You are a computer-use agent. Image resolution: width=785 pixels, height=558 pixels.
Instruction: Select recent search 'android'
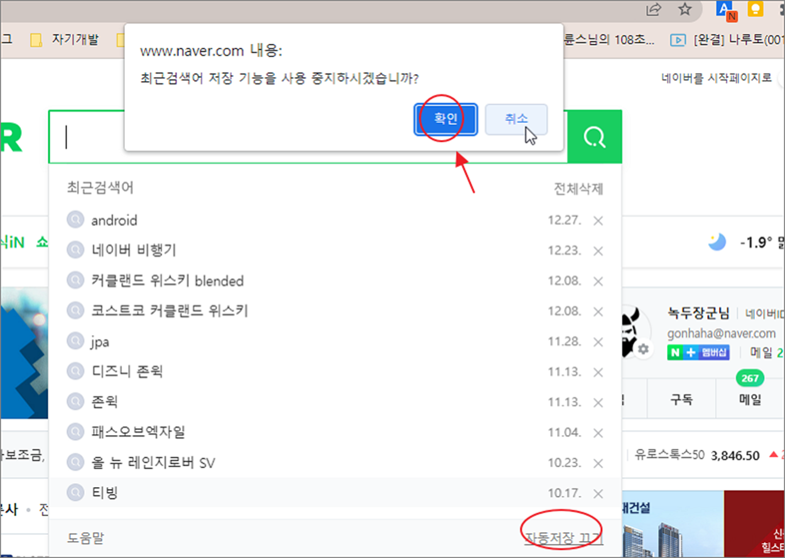114,220
